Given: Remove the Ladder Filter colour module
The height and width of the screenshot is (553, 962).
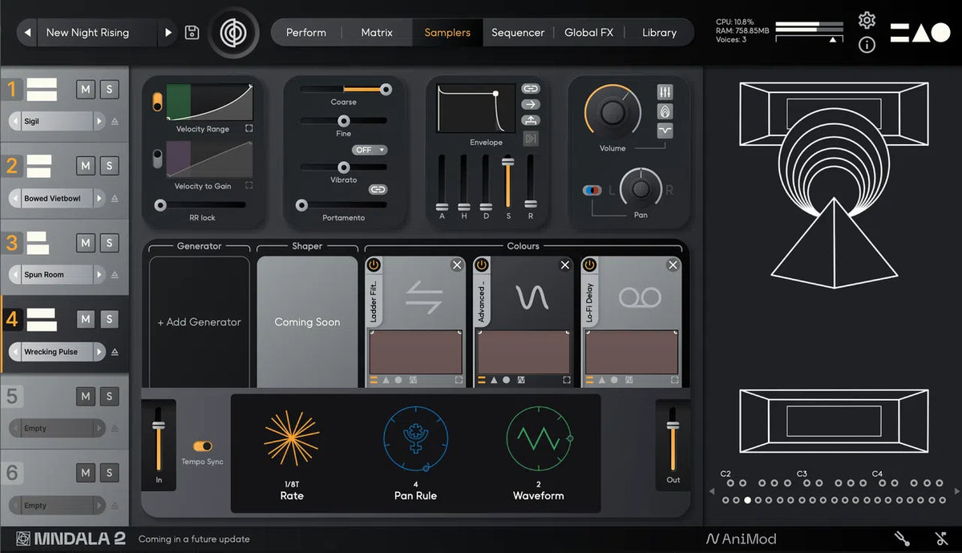Looking at the screenshot, I should 457,265.
